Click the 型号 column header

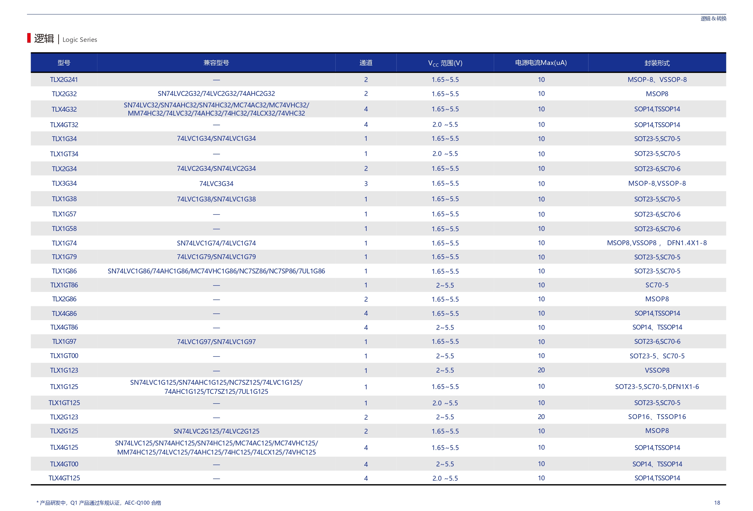click(64, 63)
